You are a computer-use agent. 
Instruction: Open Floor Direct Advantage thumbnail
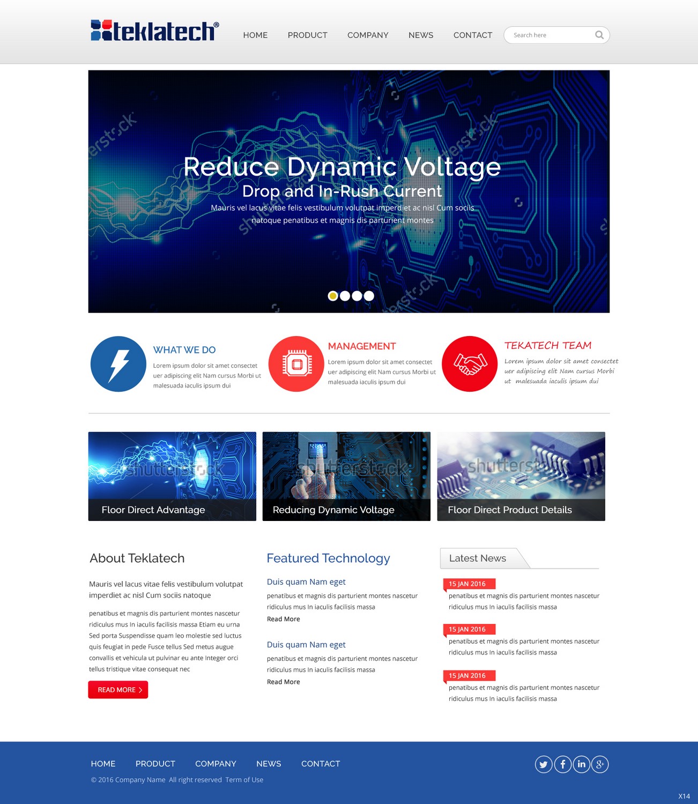(172, 477)
